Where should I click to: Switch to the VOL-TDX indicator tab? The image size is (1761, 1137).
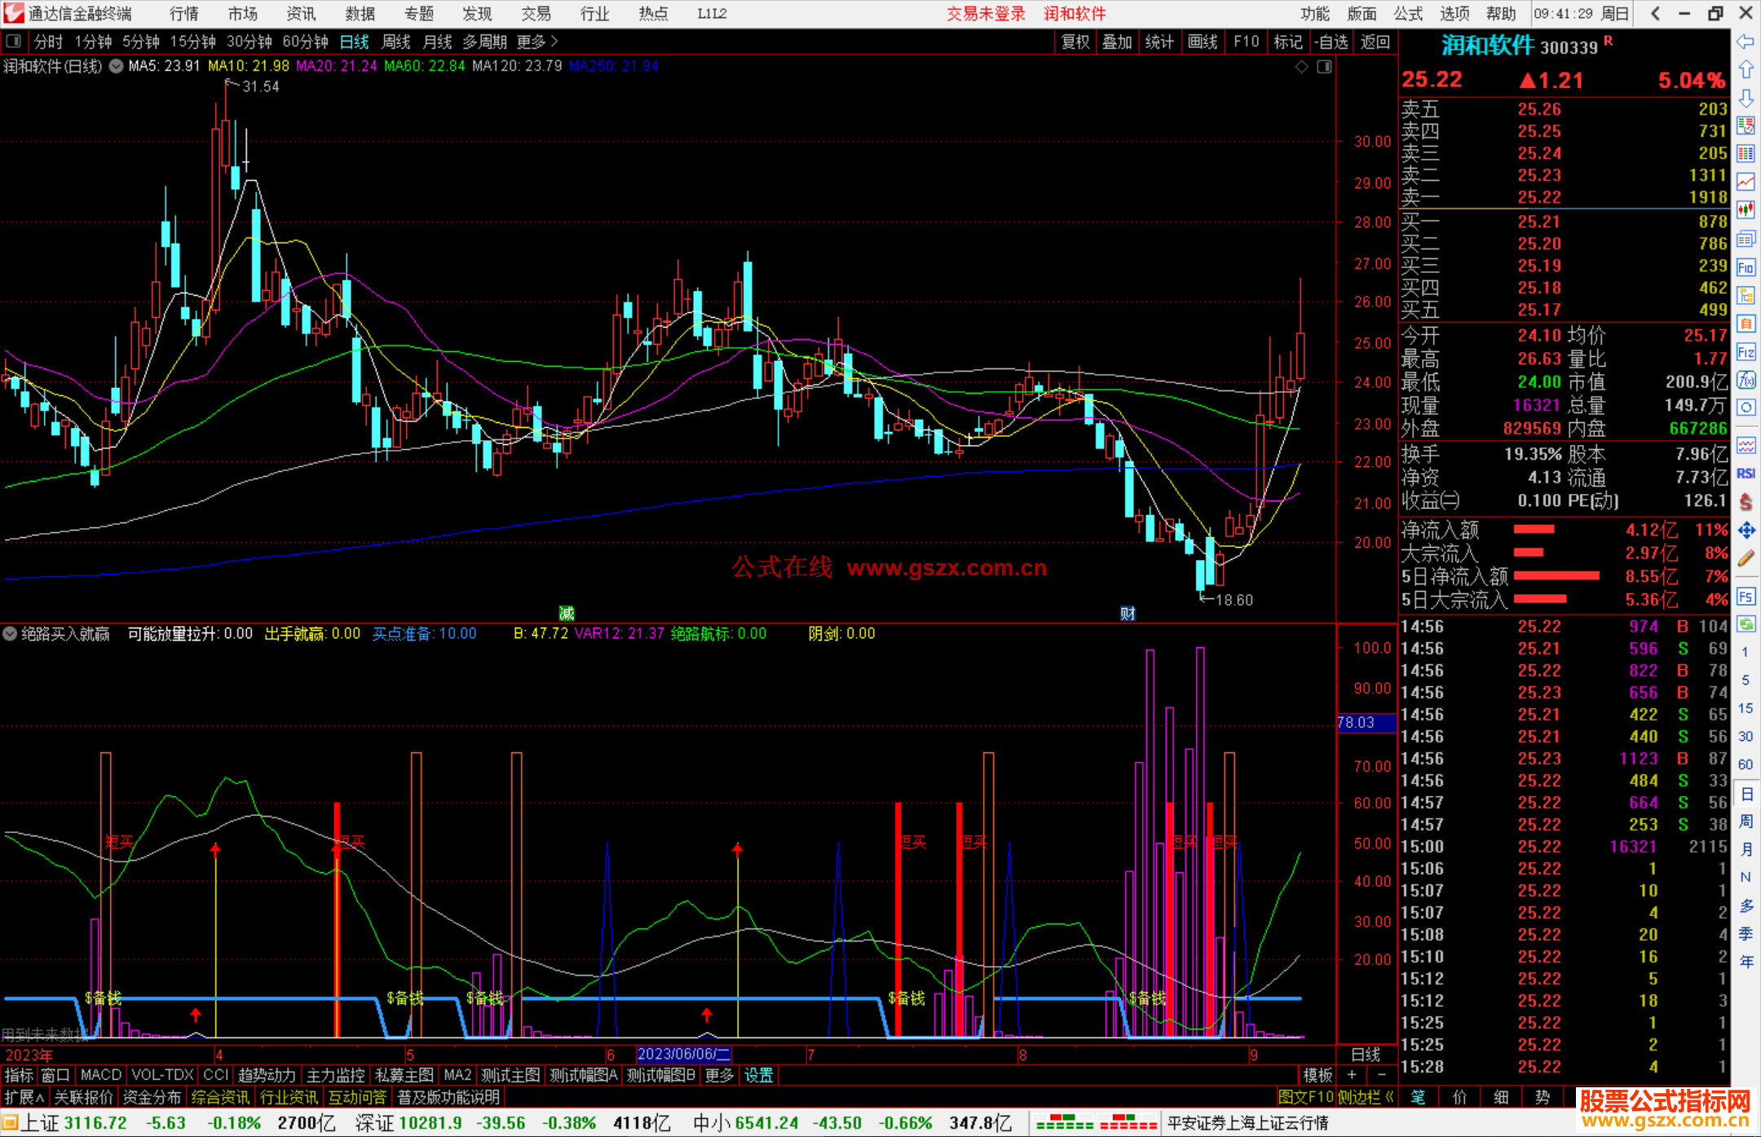tap(162, 1075)
